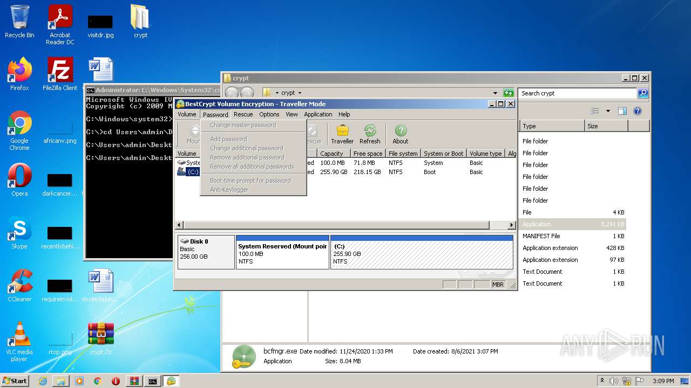Click the Internet Explorer taskbar icon
Viewport: 691px width, 388px height.
point(43,381)
